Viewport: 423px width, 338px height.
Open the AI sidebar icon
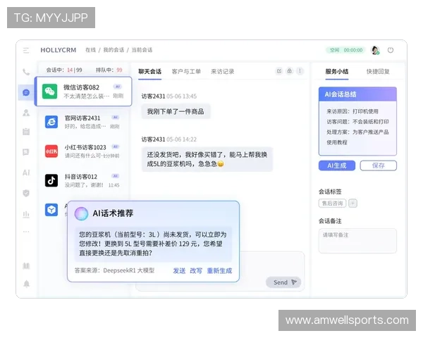coord(26,173)
